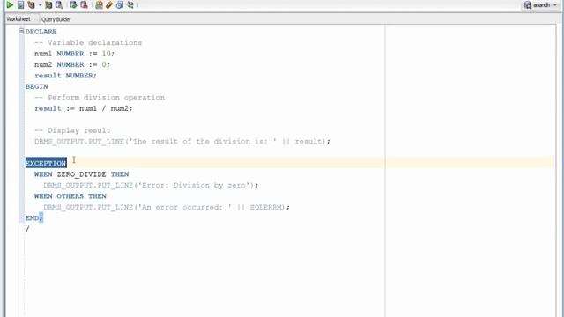Click the 'result := num1 / num2;' line
Viewport: 564px width, 317px height.
pyautogui.click(x=84, y=108)
